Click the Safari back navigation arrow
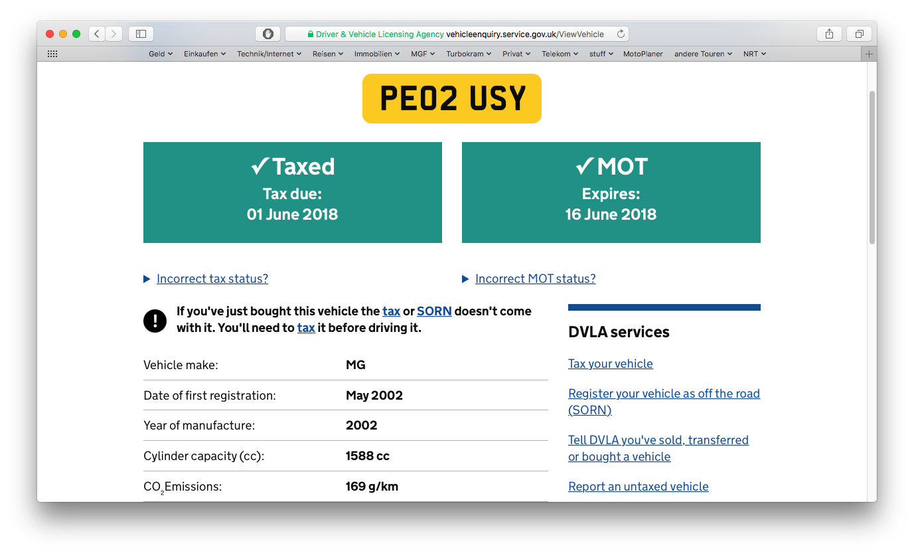This screenshot has height=555, width=914. 97,34
